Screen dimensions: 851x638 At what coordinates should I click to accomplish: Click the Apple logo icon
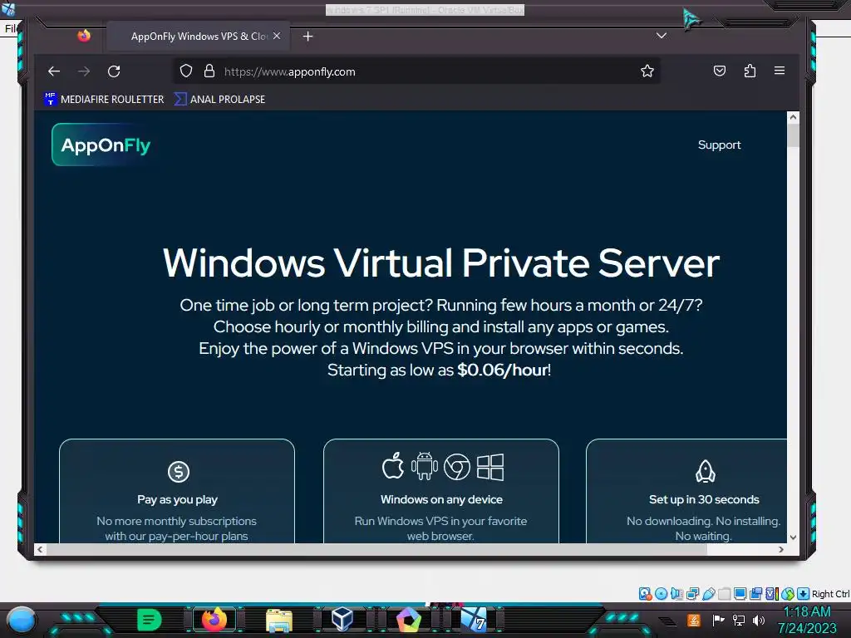click(393, 466)
